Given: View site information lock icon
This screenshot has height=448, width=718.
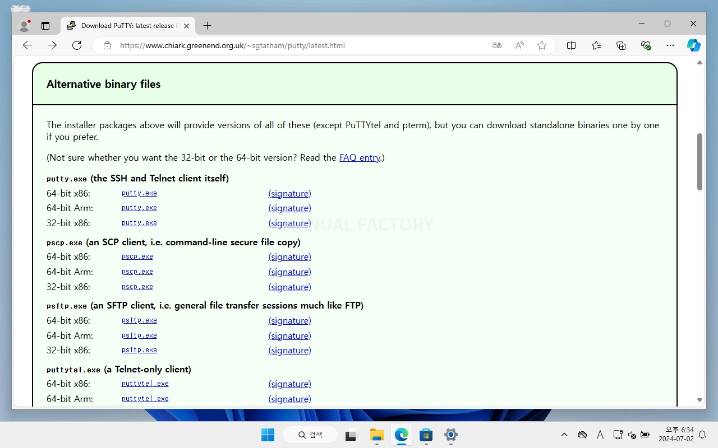Looking at the screenshot, I should tap(107, 45).
